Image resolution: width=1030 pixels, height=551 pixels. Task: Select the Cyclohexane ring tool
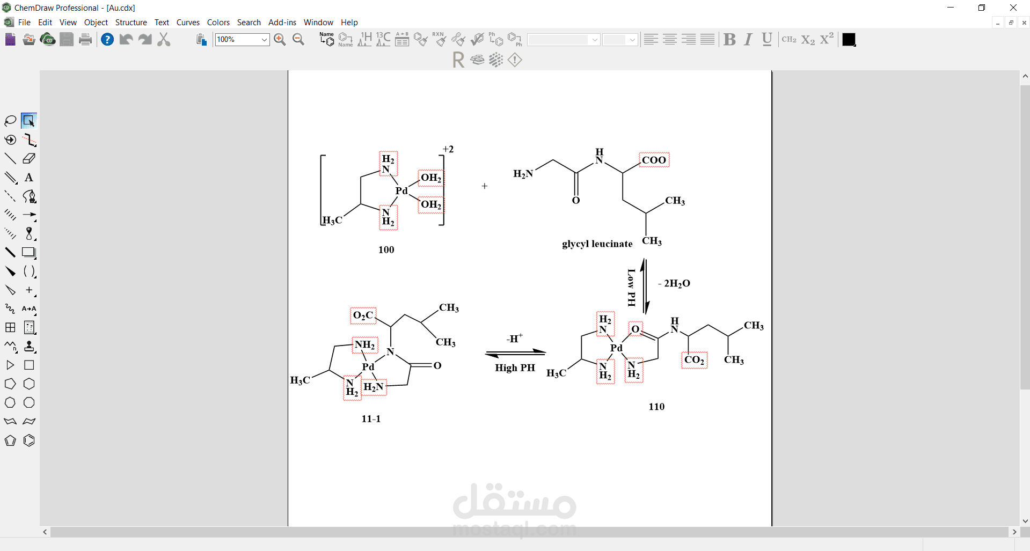(x=29, y=384)
